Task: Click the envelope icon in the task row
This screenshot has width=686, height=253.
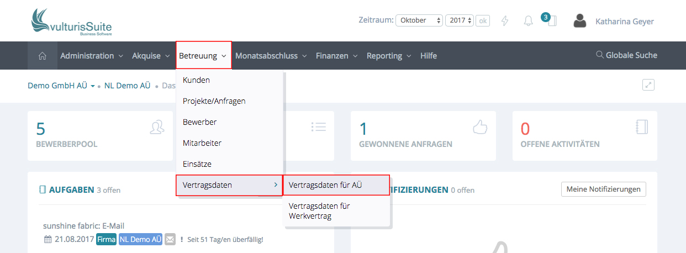Action: coord(170,239)
